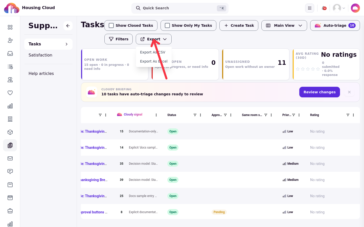Open the apps grid launcher icon
This screenshot has height=227, width=364.
point(310,8)
